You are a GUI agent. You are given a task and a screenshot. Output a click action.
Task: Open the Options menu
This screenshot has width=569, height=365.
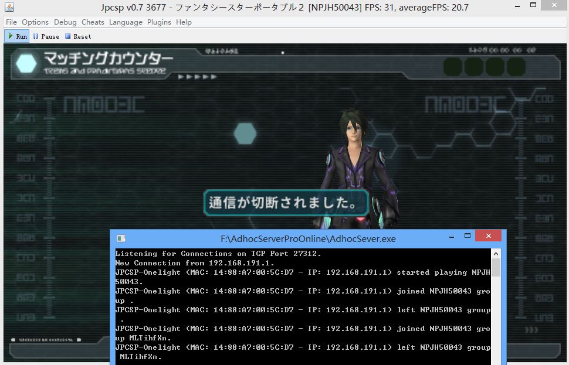[35, 22]
